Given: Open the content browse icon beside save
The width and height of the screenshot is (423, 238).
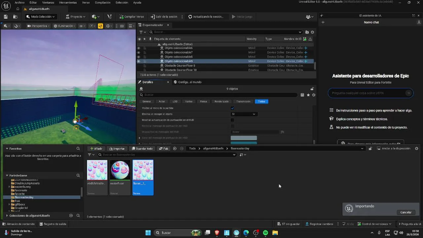Looking at the screenshot, I should (x=15, y=17).
